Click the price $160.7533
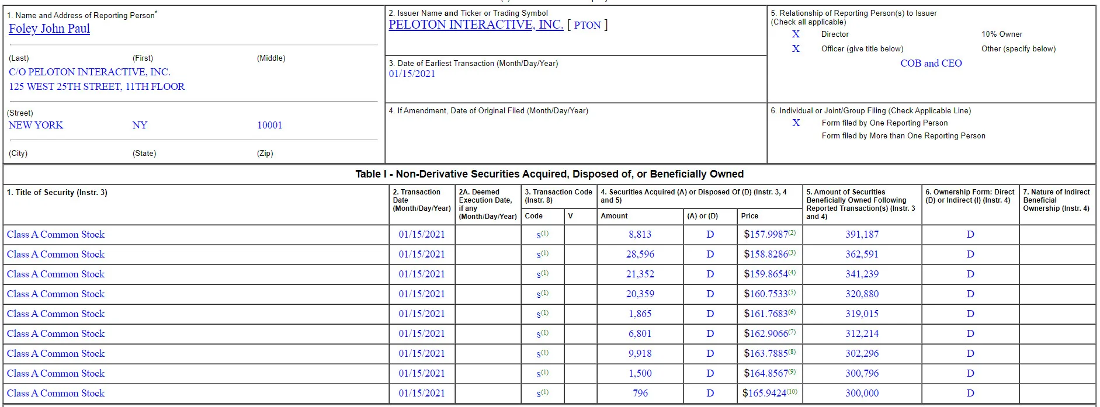Screen dimensions: 1100x407 (x=766, y=294)
